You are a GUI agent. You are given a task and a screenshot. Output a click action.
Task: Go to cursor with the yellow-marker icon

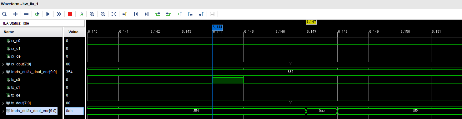click(124, 14)
